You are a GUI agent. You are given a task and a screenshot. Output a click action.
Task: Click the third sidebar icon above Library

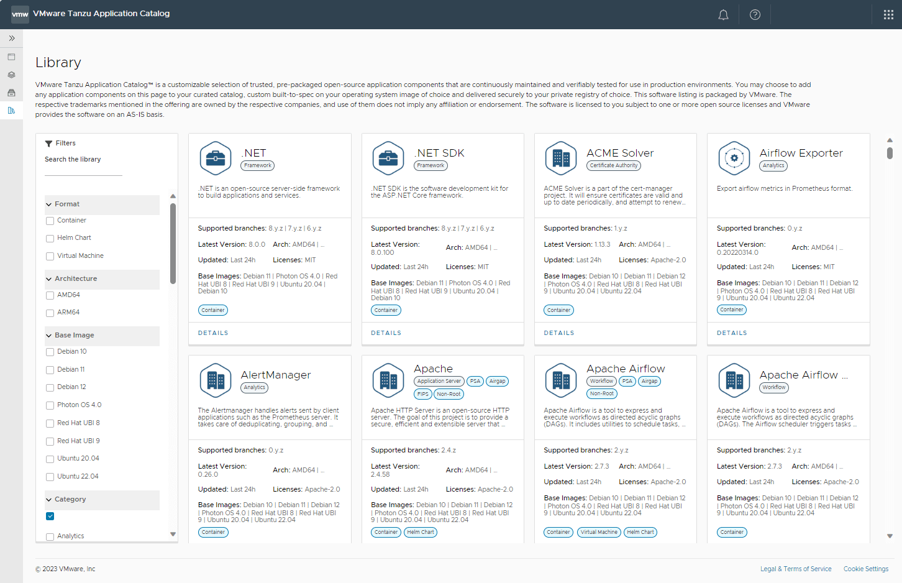pos(11,93)
